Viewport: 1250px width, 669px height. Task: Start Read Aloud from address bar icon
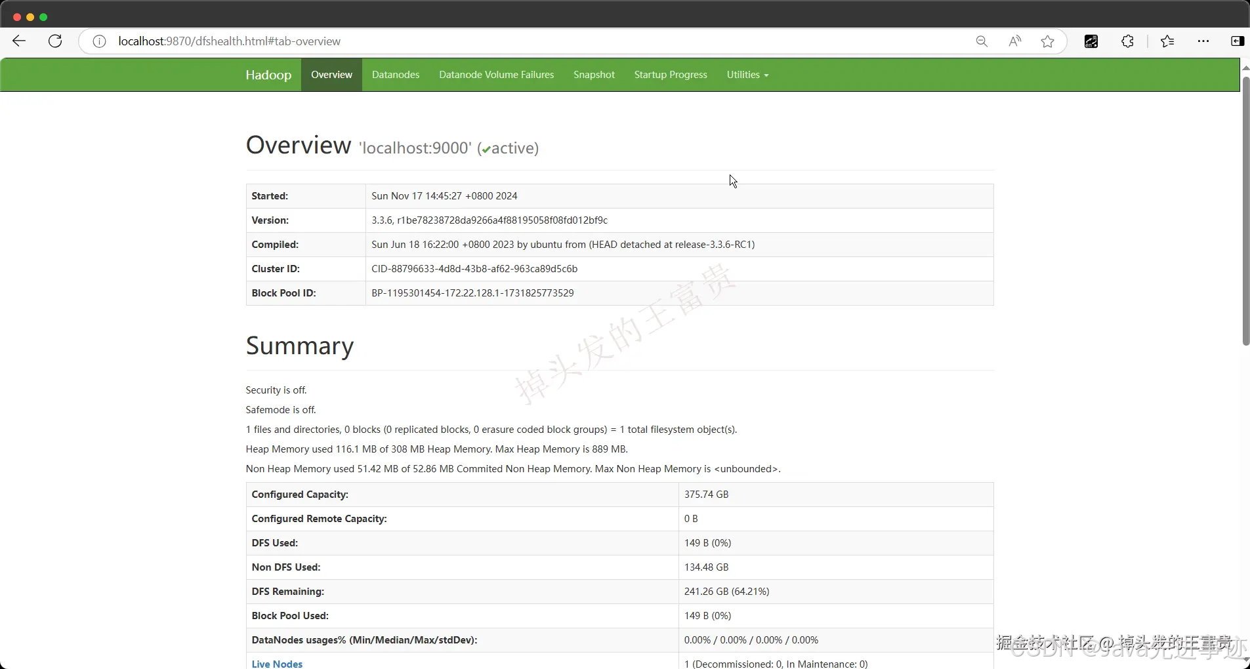point(1015,41)
